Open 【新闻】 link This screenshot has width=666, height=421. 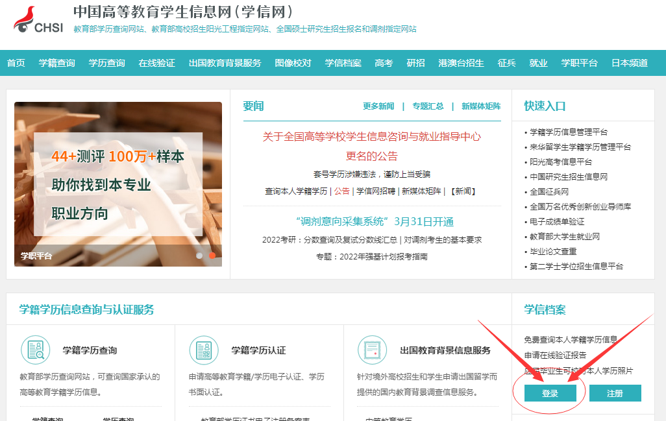point(463,191)
